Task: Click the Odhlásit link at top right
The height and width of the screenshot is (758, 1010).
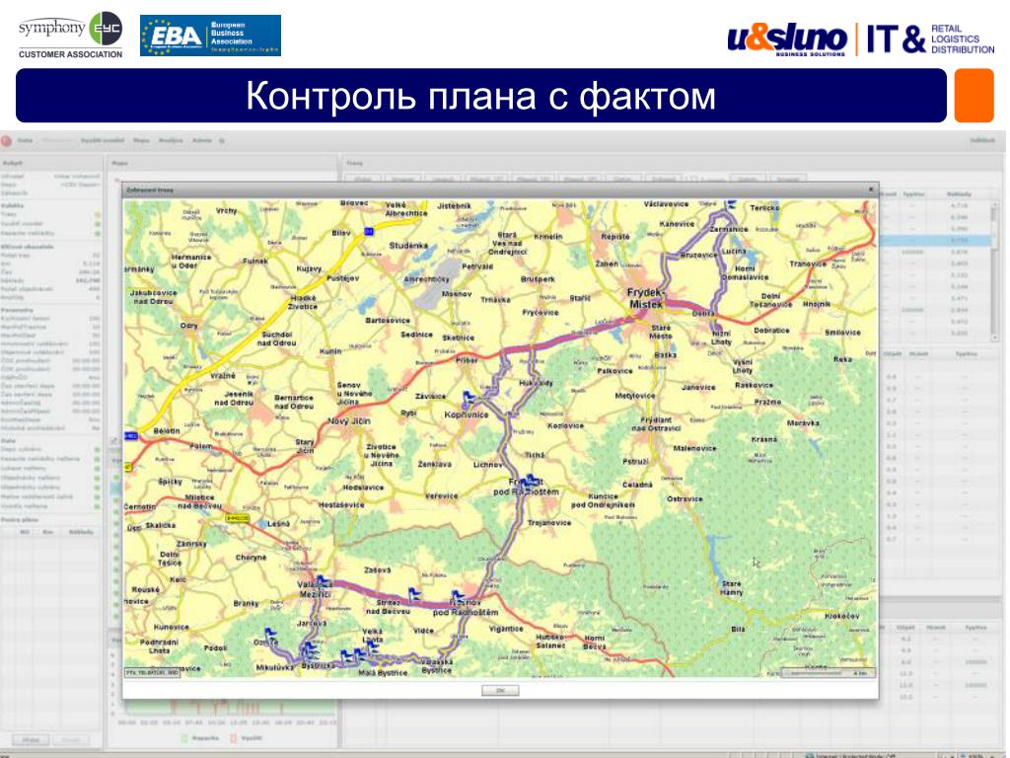Action: coord(982,140)
